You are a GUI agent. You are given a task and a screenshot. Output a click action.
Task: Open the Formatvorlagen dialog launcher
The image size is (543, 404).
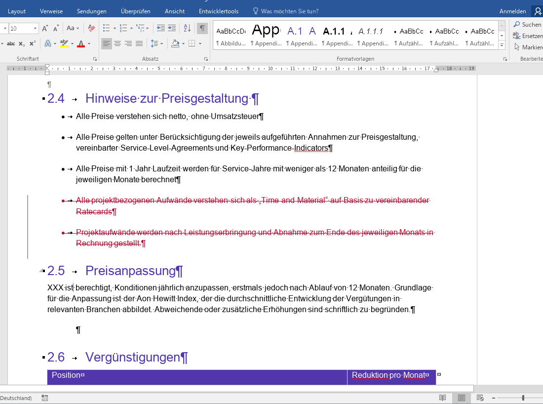pos(505,59)
